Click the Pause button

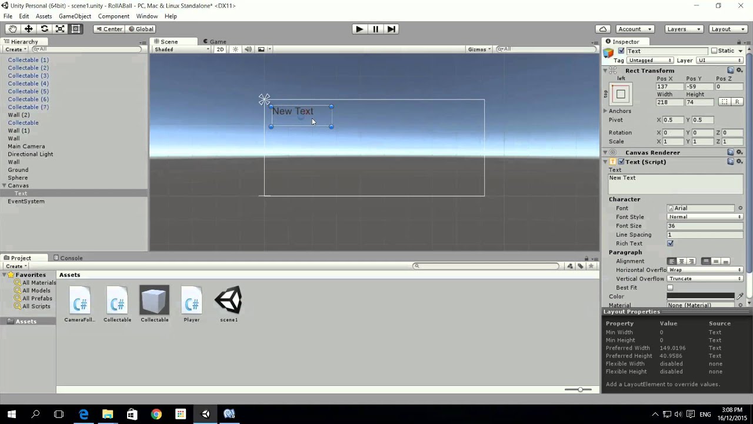click(x=375, y=29)
